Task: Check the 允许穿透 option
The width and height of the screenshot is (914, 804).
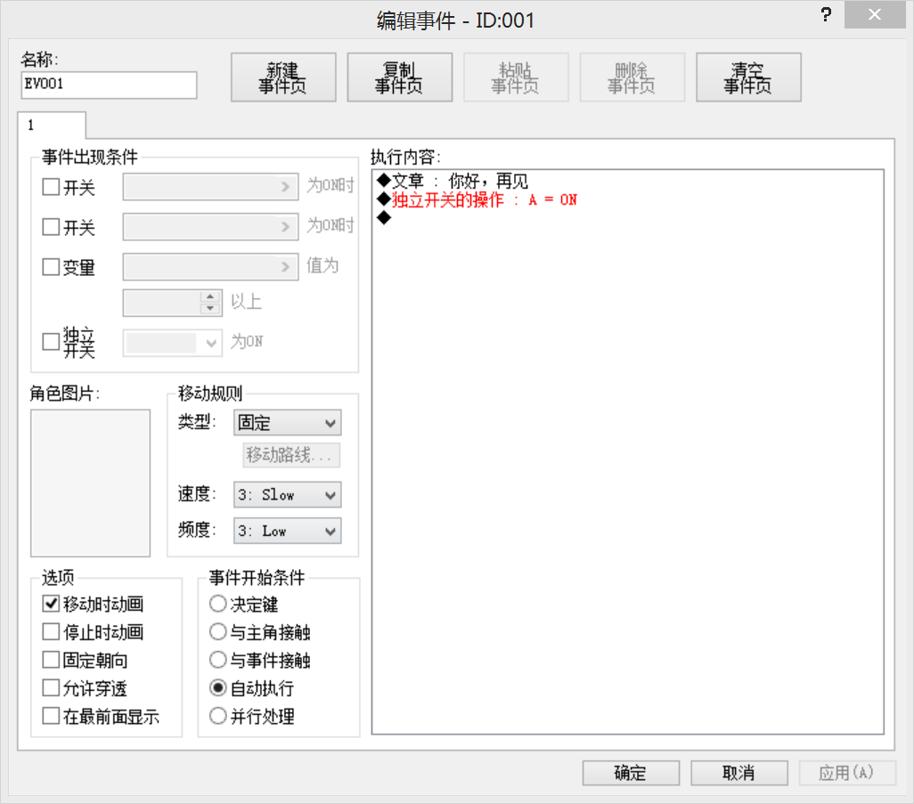Action: click(x=51, y=687)
